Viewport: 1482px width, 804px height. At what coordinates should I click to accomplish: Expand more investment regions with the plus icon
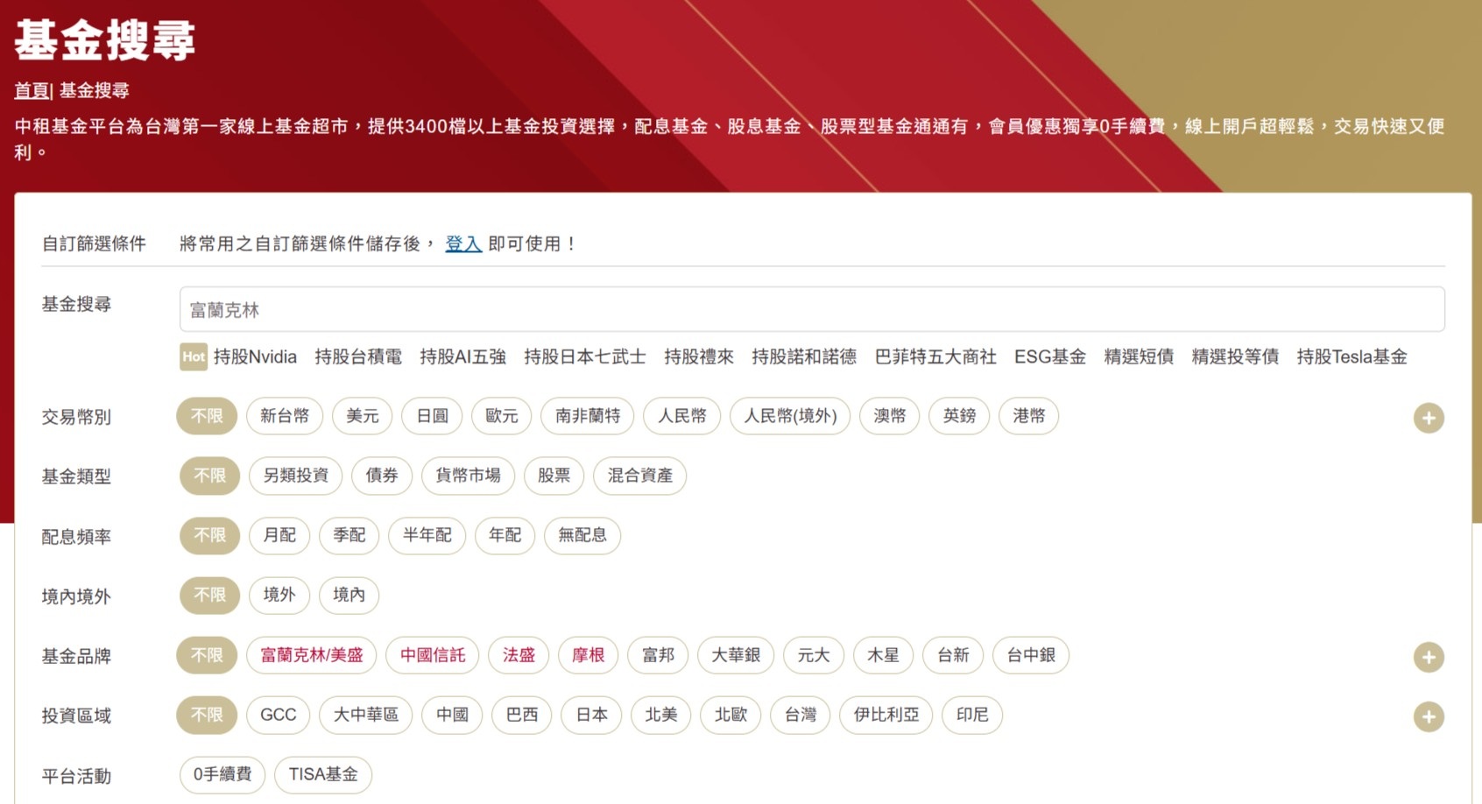(x=1429, y=716)
